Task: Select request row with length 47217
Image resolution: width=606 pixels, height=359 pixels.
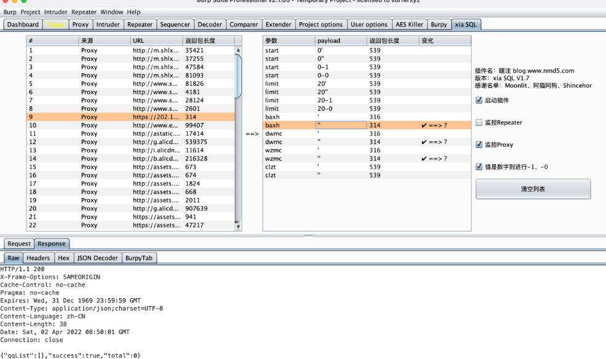Action: 130,225
